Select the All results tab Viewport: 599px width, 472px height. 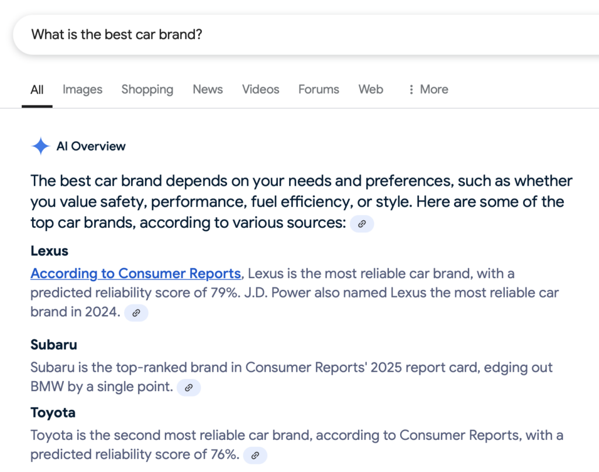coord(37,90)
